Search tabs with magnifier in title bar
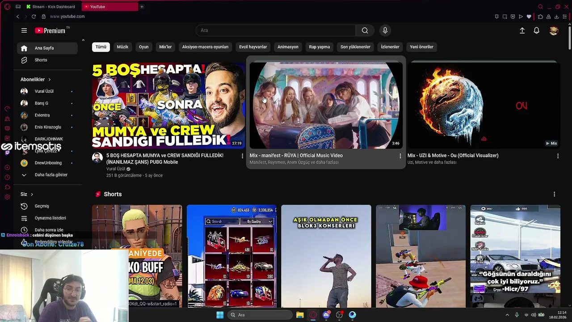This screenshot has height=322, width=572. tap(540, 7)
